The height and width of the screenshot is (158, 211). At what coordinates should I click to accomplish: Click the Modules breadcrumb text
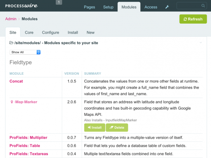[30, 19]
